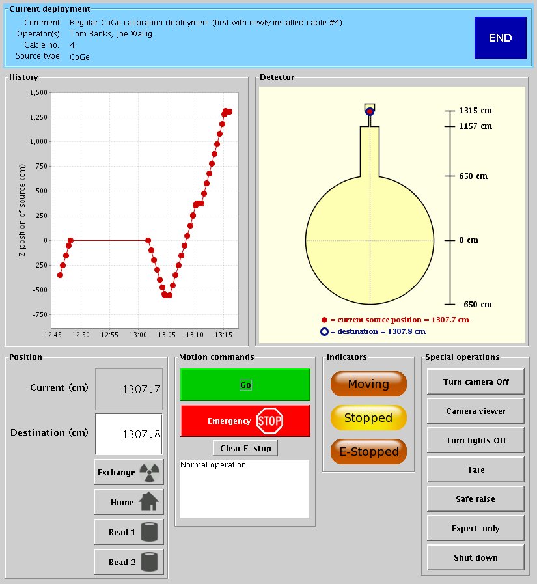Open Expert-only operations

click(x=476, y=528)
